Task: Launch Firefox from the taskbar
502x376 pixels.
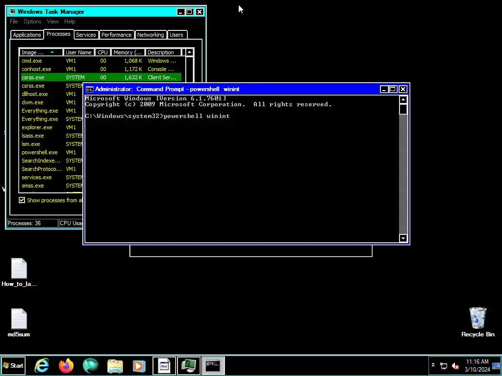Action: (x=66, y=365)
